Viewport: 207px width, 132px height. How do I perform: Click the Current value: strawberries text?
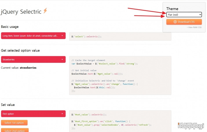coord(19,68)
